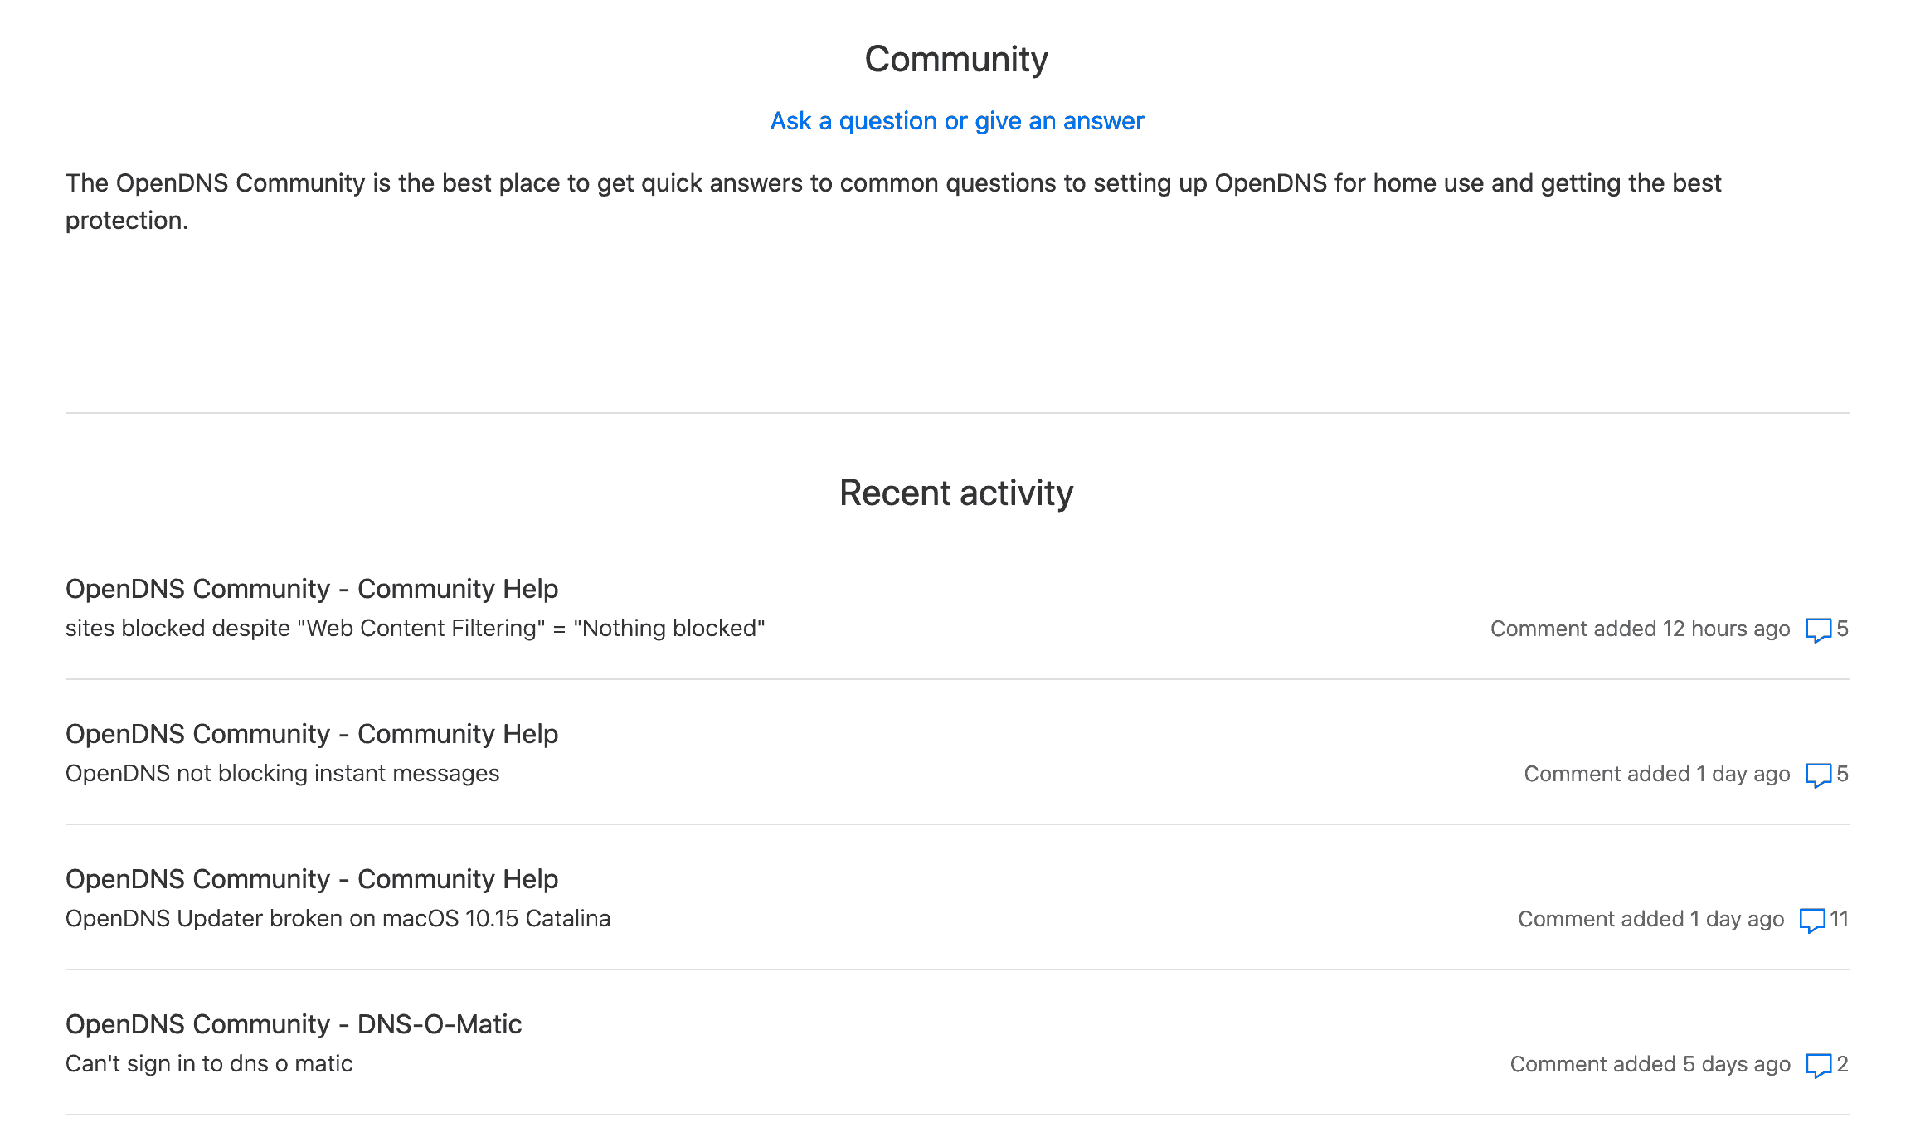Click "Comment added 12 hours ago" timestamp
This screenshot has height=1137, width=1930.
pos(1640,629)
